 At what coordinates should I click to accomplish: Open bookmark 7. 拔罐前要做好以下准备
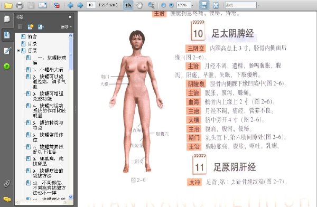coord(48,149)
